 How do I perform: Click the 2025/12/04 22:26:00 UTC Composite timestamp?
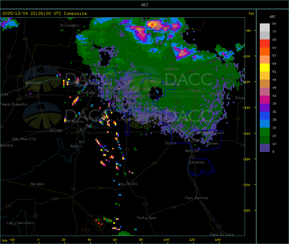click(44, 13)
